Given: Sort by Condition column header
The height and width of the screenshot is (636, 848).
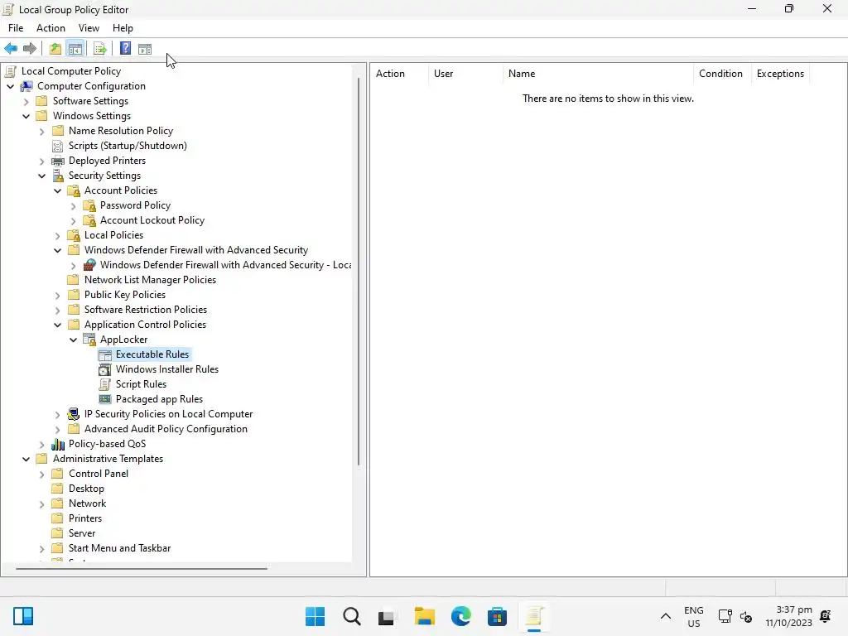Looking at the screenshot, I should pos(722,74).
